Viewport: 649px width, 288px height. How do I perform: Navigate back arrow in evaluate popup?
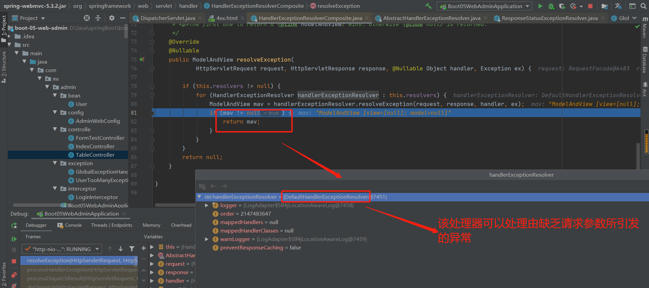click(x=213, y=186)
